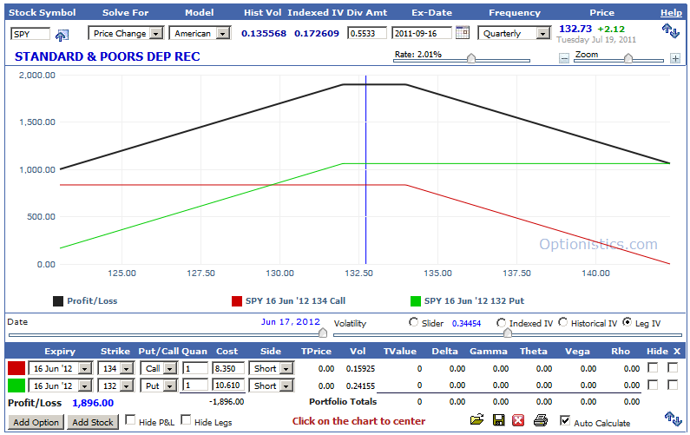This screenshot has height=435, width=690.
Task: Select the Leg IV radio button
Action: pos(627,322)
